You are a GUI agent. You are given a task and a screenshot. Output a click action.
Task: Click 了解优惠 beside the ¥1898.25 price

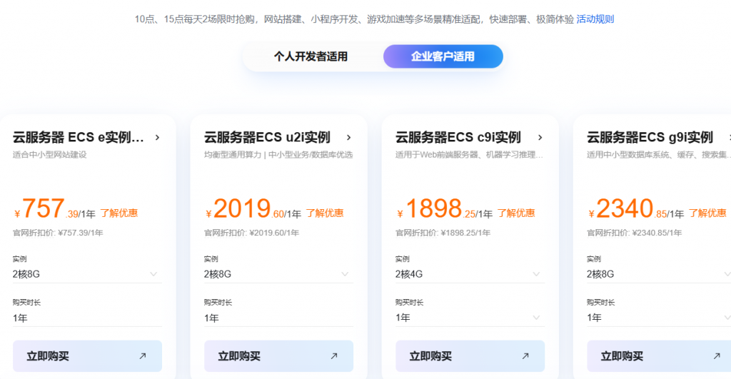515,213
